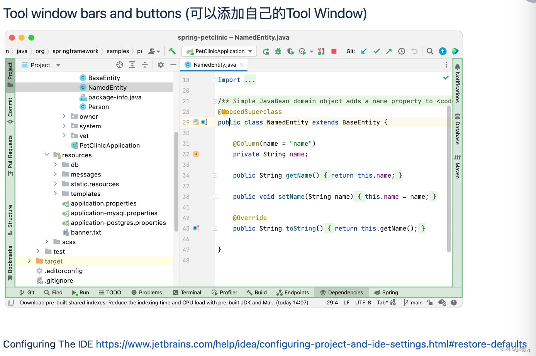Viewport: 536px width, 356px height.
Task: Expand the system package
Action: [64, 126]
